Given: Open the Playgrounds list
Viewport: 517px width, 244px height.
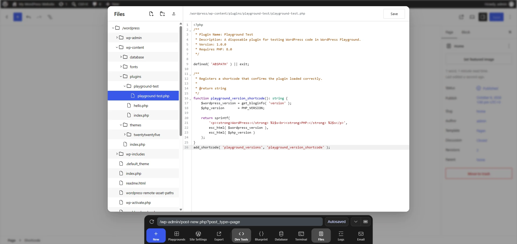Looking at the screenshot, I should pos(177,236).
